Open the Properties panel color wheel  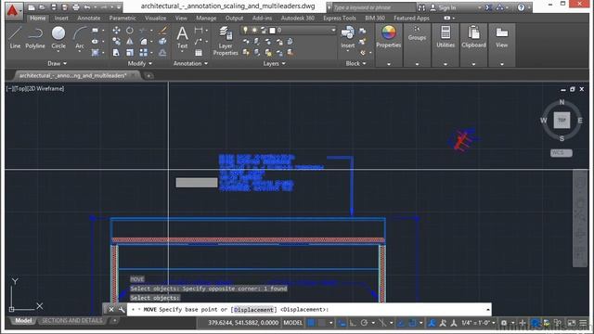(x=388, y=33)
